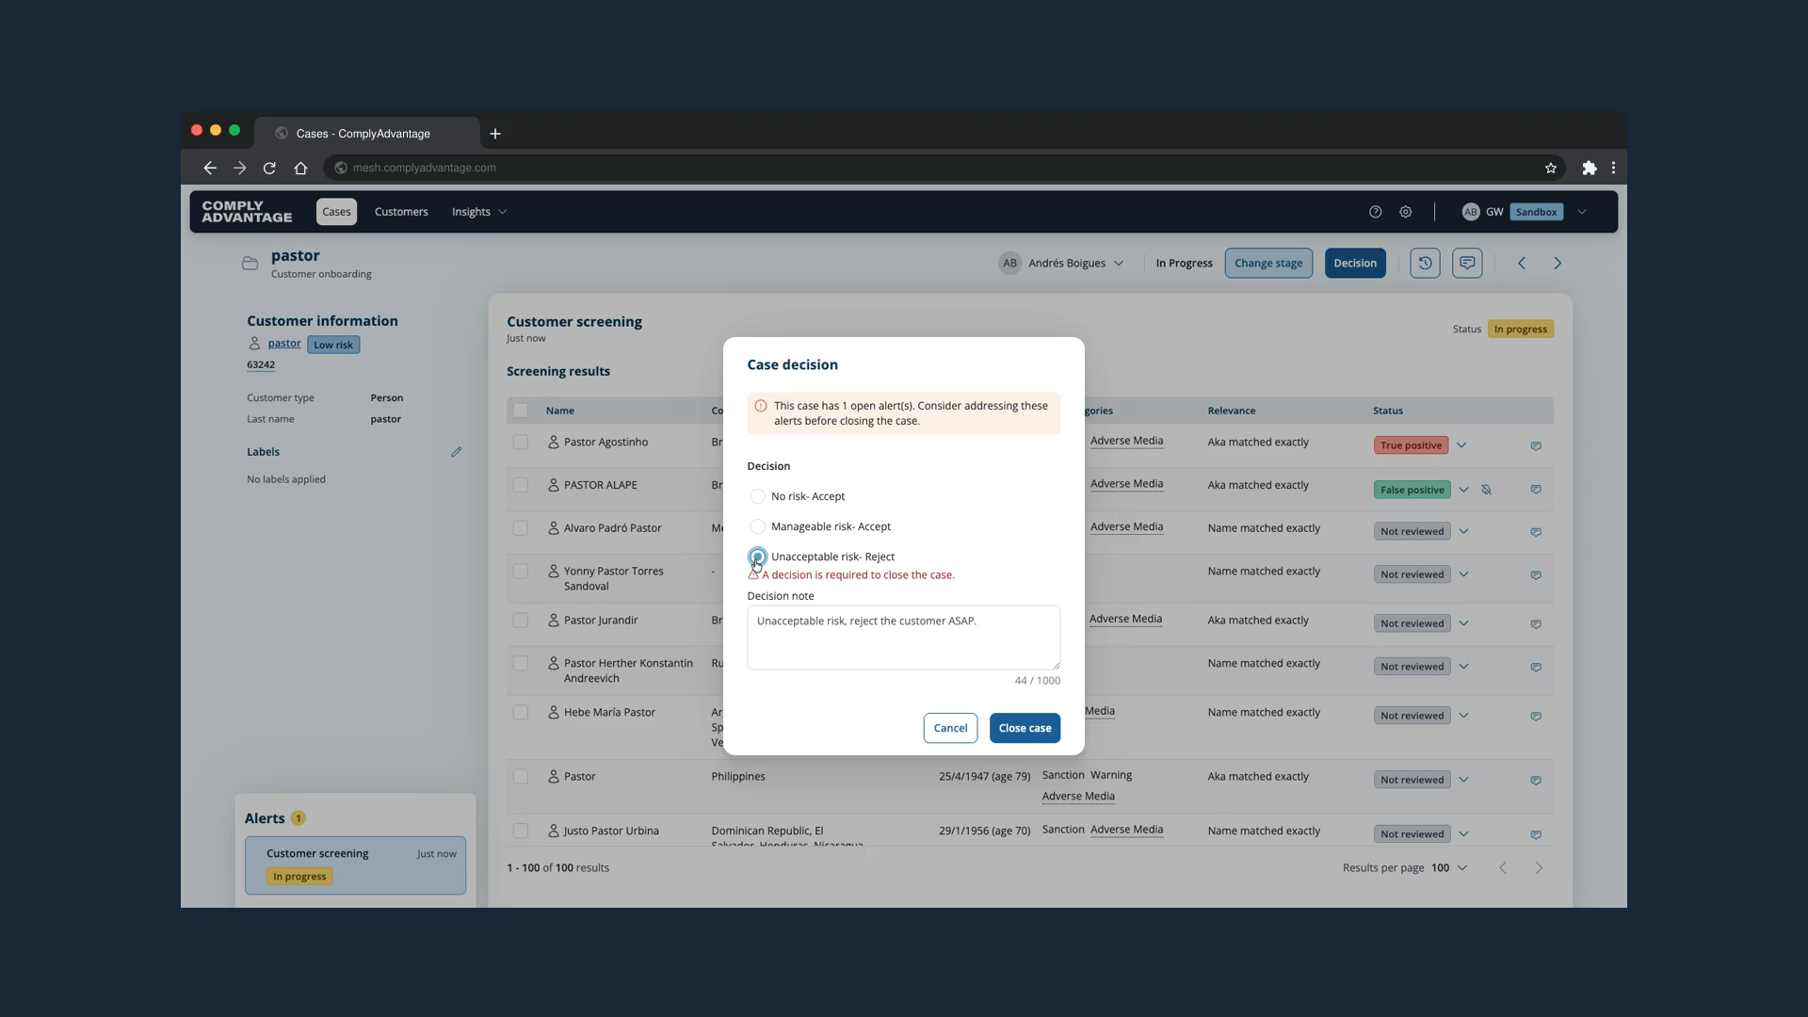
Task: Select Cases - ComplyAdvantage browser tab
Action: point(367,134)
